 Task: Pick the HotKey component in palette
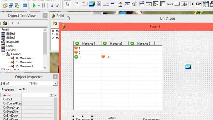[127, 4]
